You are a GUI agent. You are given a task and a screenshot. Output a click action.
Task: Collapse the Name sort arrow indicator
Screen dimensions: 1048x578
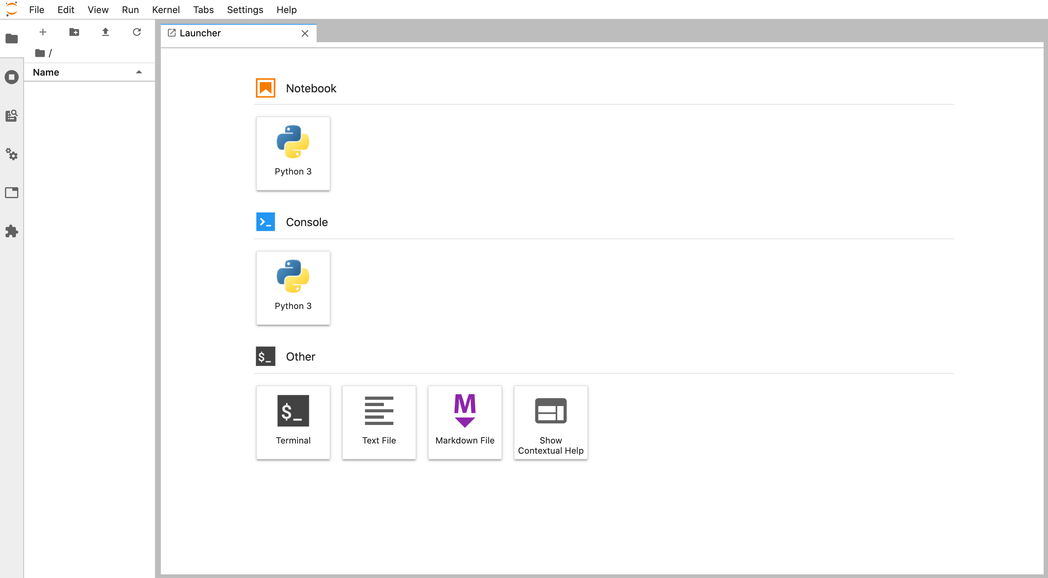139,72
